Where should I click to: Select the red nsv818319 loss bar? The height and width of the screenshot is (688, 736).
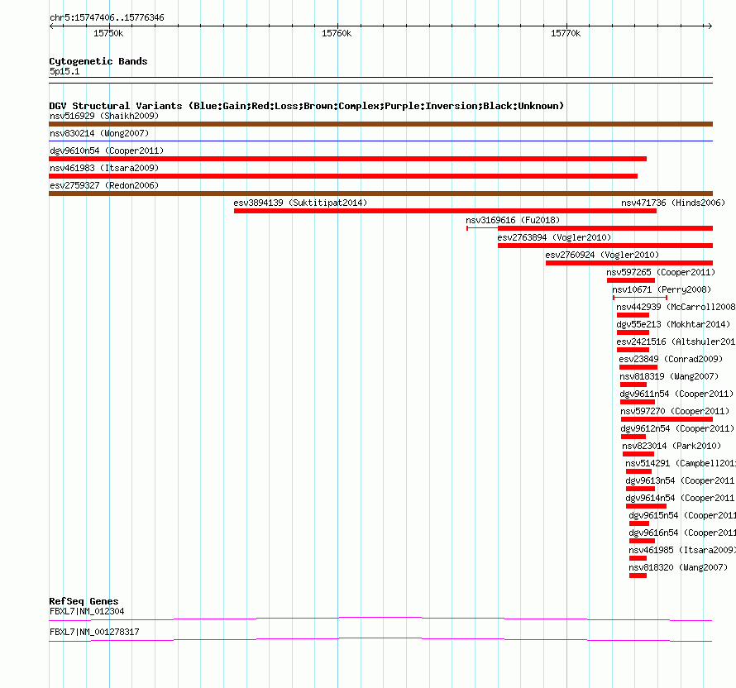[633, 385]
